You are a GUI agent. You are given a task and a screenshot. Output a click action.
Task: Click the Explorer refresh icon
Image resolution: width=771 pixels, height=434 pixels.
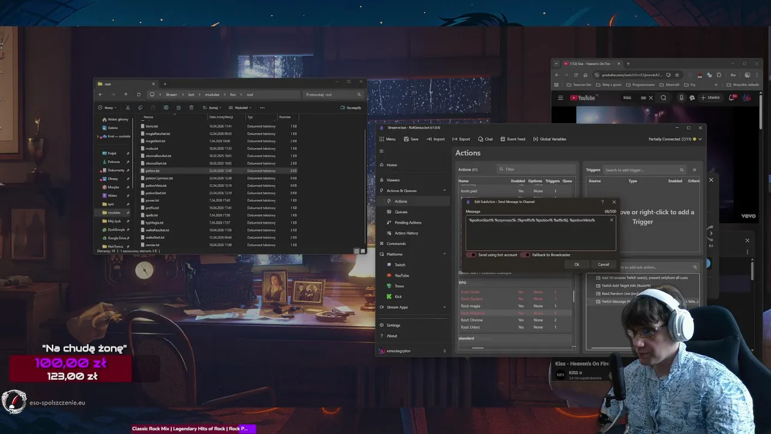[x=139, y=95]
